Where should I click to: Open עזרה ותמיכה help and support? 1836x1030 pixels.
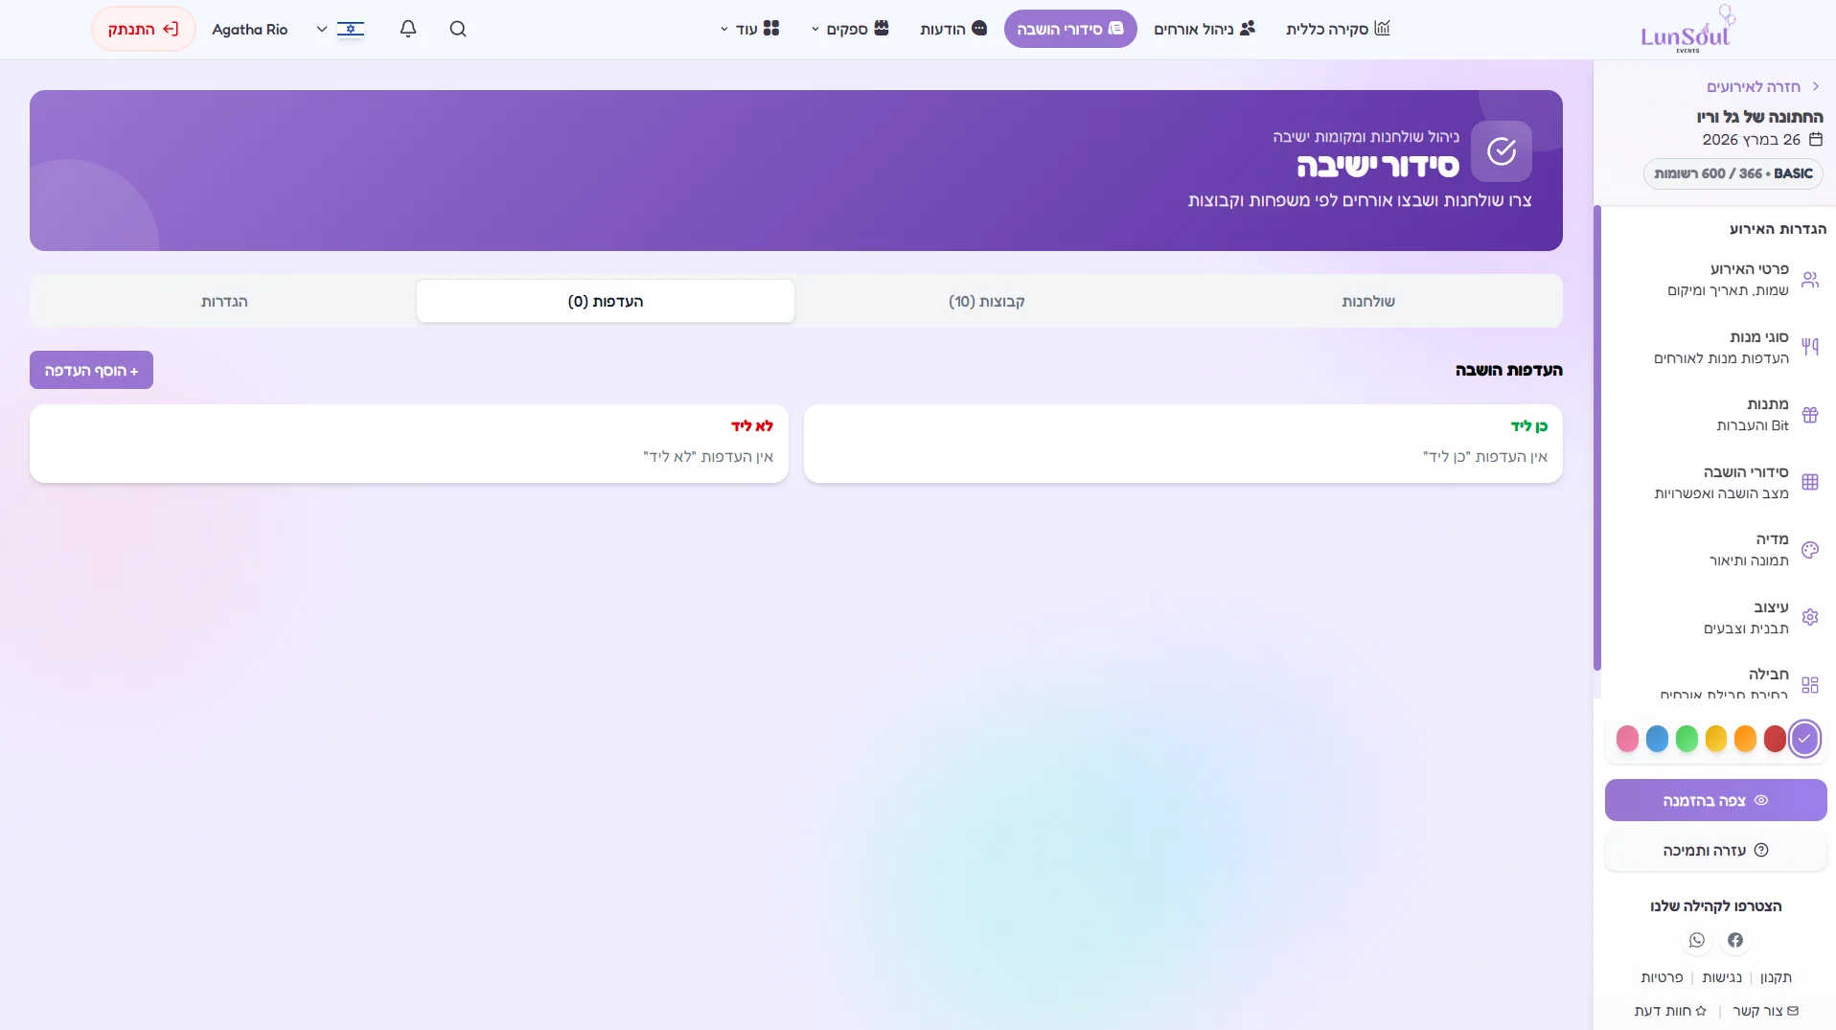tap(1715, 850)
